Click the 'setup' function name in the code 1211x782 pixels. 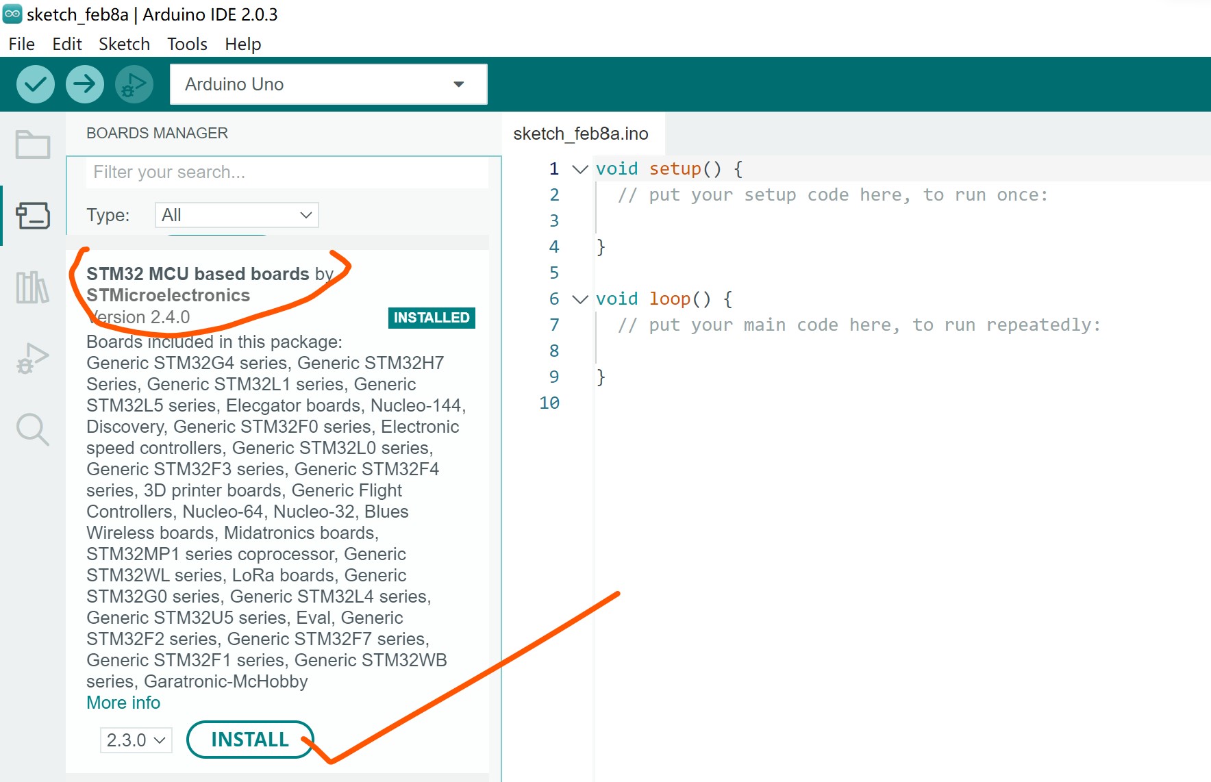click(x=675, y=168)
